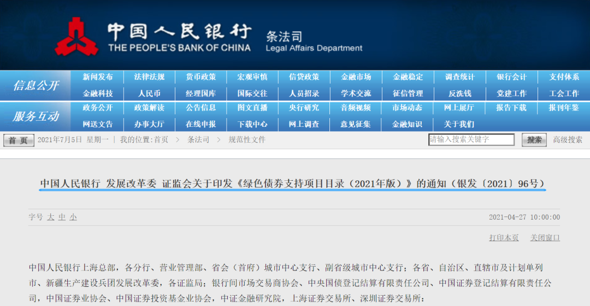Type in the search keyword field
Image resolution: width=590 pixels, height=306 pixels.
point(471,140)
